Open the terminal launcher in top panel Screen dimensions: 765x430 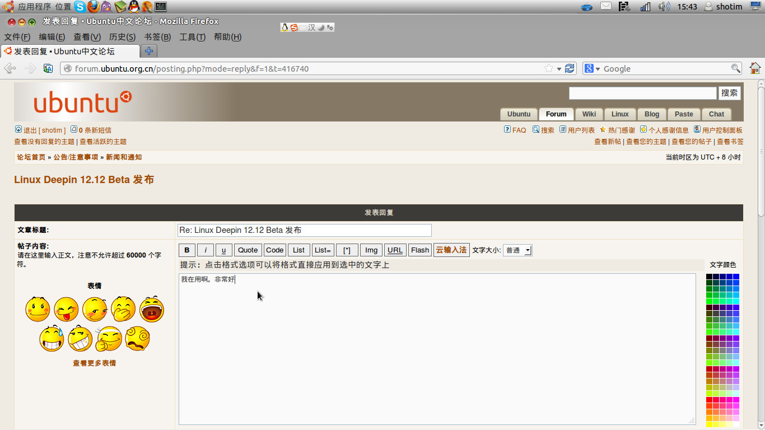coord(161,7)
